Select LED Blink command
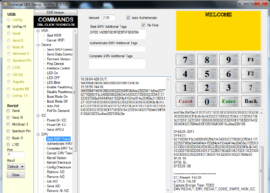270x193 pixels. coord(54,82)
